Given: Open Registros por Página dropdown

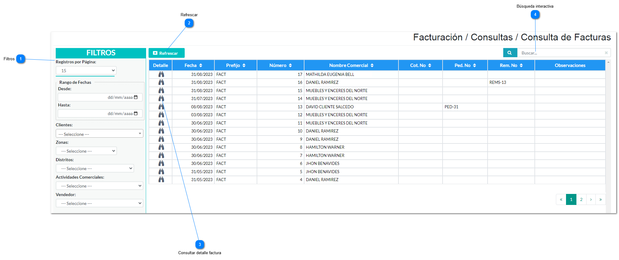Looking at the screenshot, I should [86, 71].
